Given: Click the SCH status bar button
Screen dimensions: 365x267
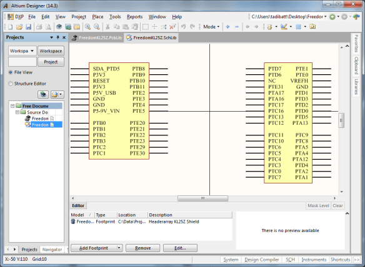Looking at the screenshot, I should [x=290, y=260].
